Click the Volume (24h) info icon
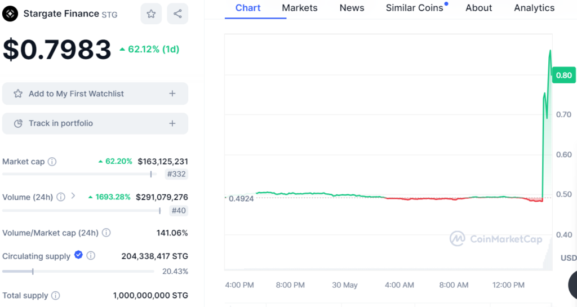This screenshot has width=577, height=307. (x=61, y=197)
